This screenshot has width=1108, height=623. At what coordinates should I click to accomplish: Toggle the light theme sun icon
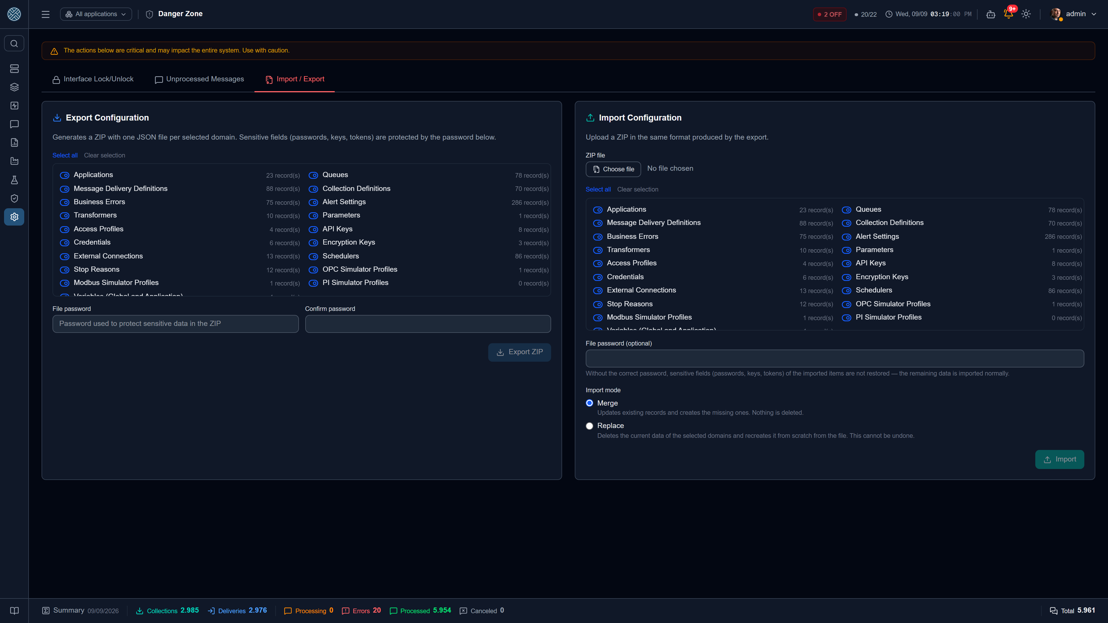1026,14
